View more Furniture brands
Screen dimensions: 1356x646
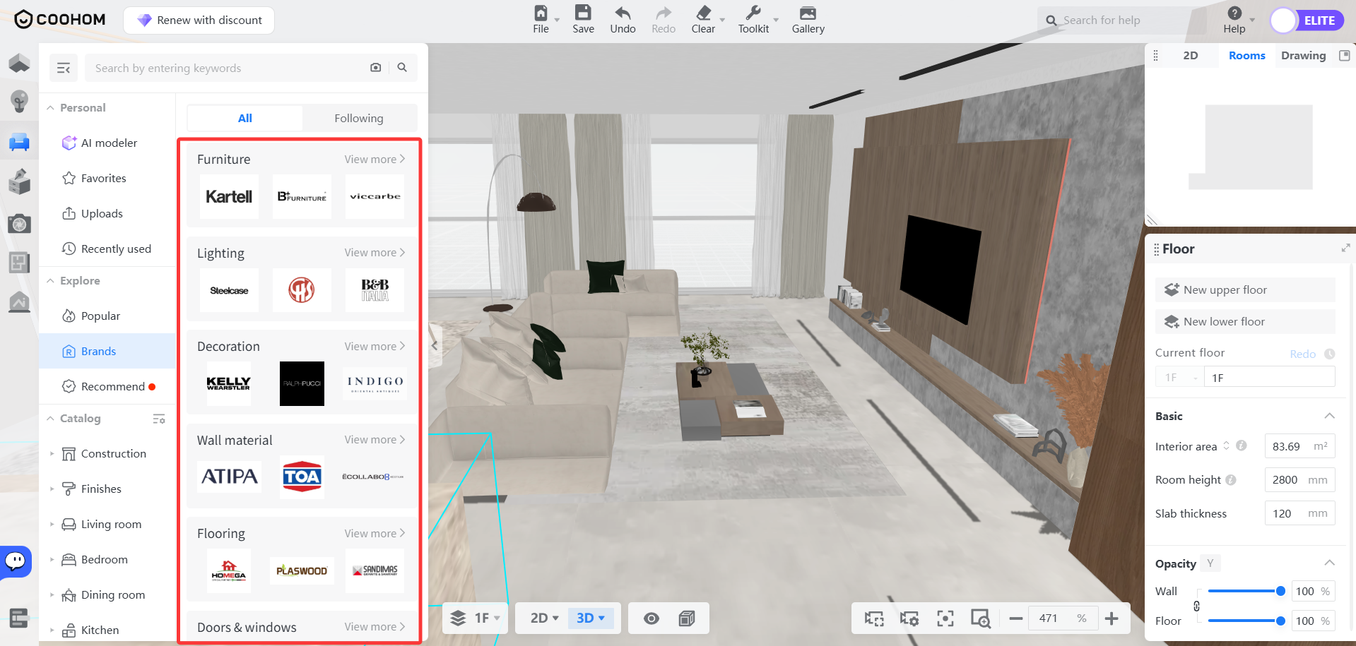pyautogui.click(x=375, y=160)
